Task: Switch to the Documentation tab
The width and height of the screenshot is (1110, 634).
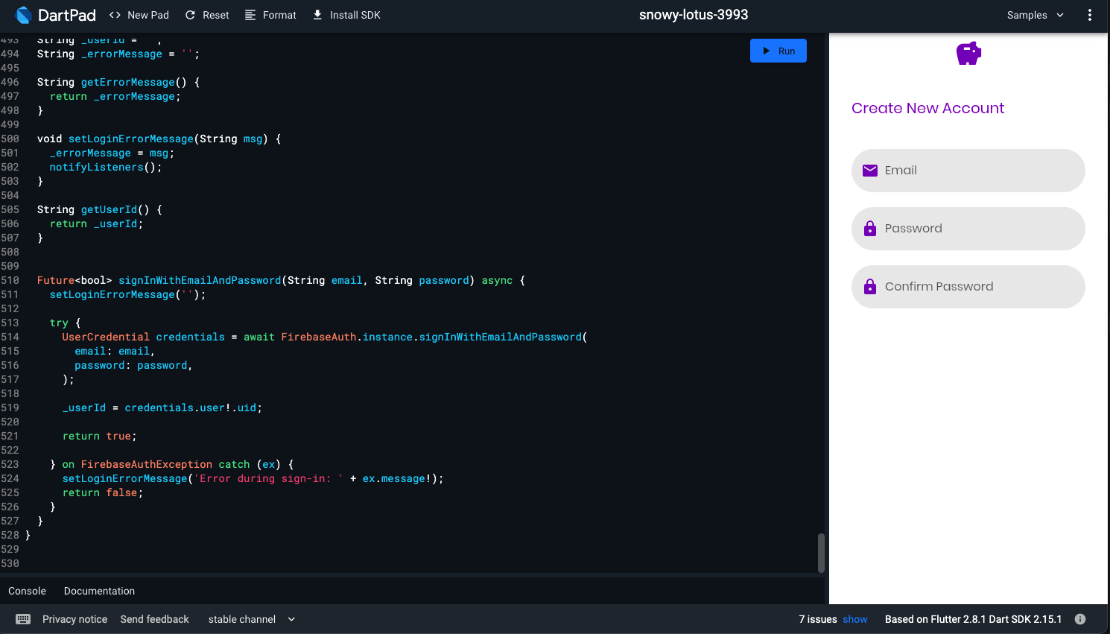Action: pos(99,591)
